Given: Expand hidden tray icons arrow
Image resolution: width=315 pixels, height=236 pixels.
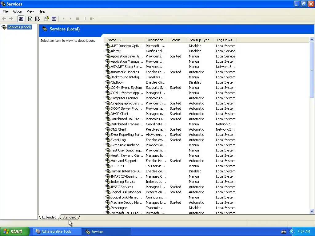Looking at the screenshot, I should pos(292,232).
